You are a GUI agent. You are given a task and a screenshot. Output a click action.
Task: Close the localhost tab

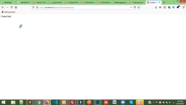[x=159, y=2]
